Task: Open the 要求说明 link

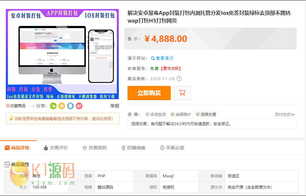Action: (171, 69)
